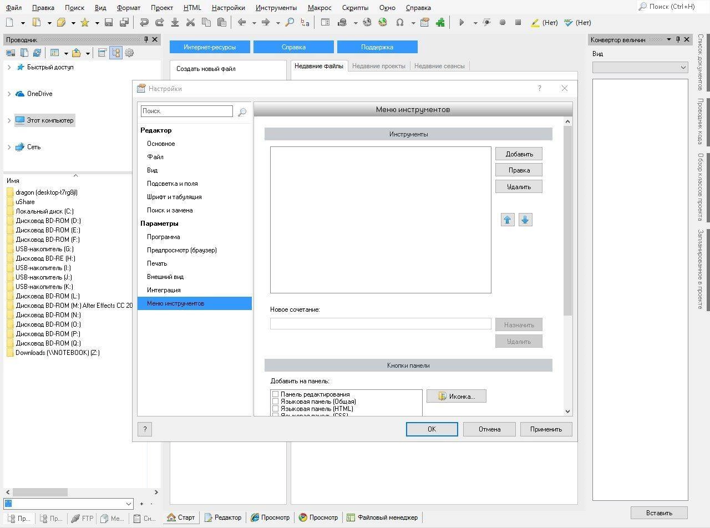Screen dimensions: 710x528
Task: Expand Сеть tree node
Action: click(x=9, y=147)
